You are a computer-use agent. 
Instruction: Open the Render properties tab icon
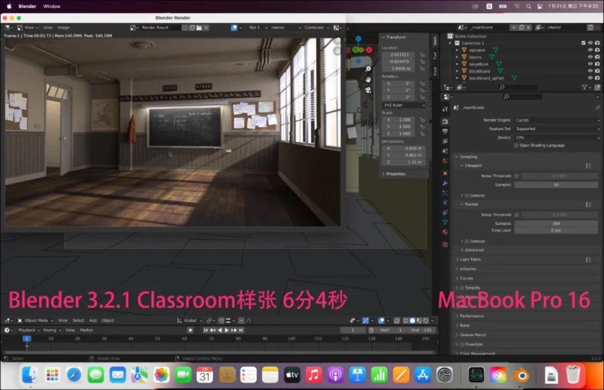click(x=445, y=120)
